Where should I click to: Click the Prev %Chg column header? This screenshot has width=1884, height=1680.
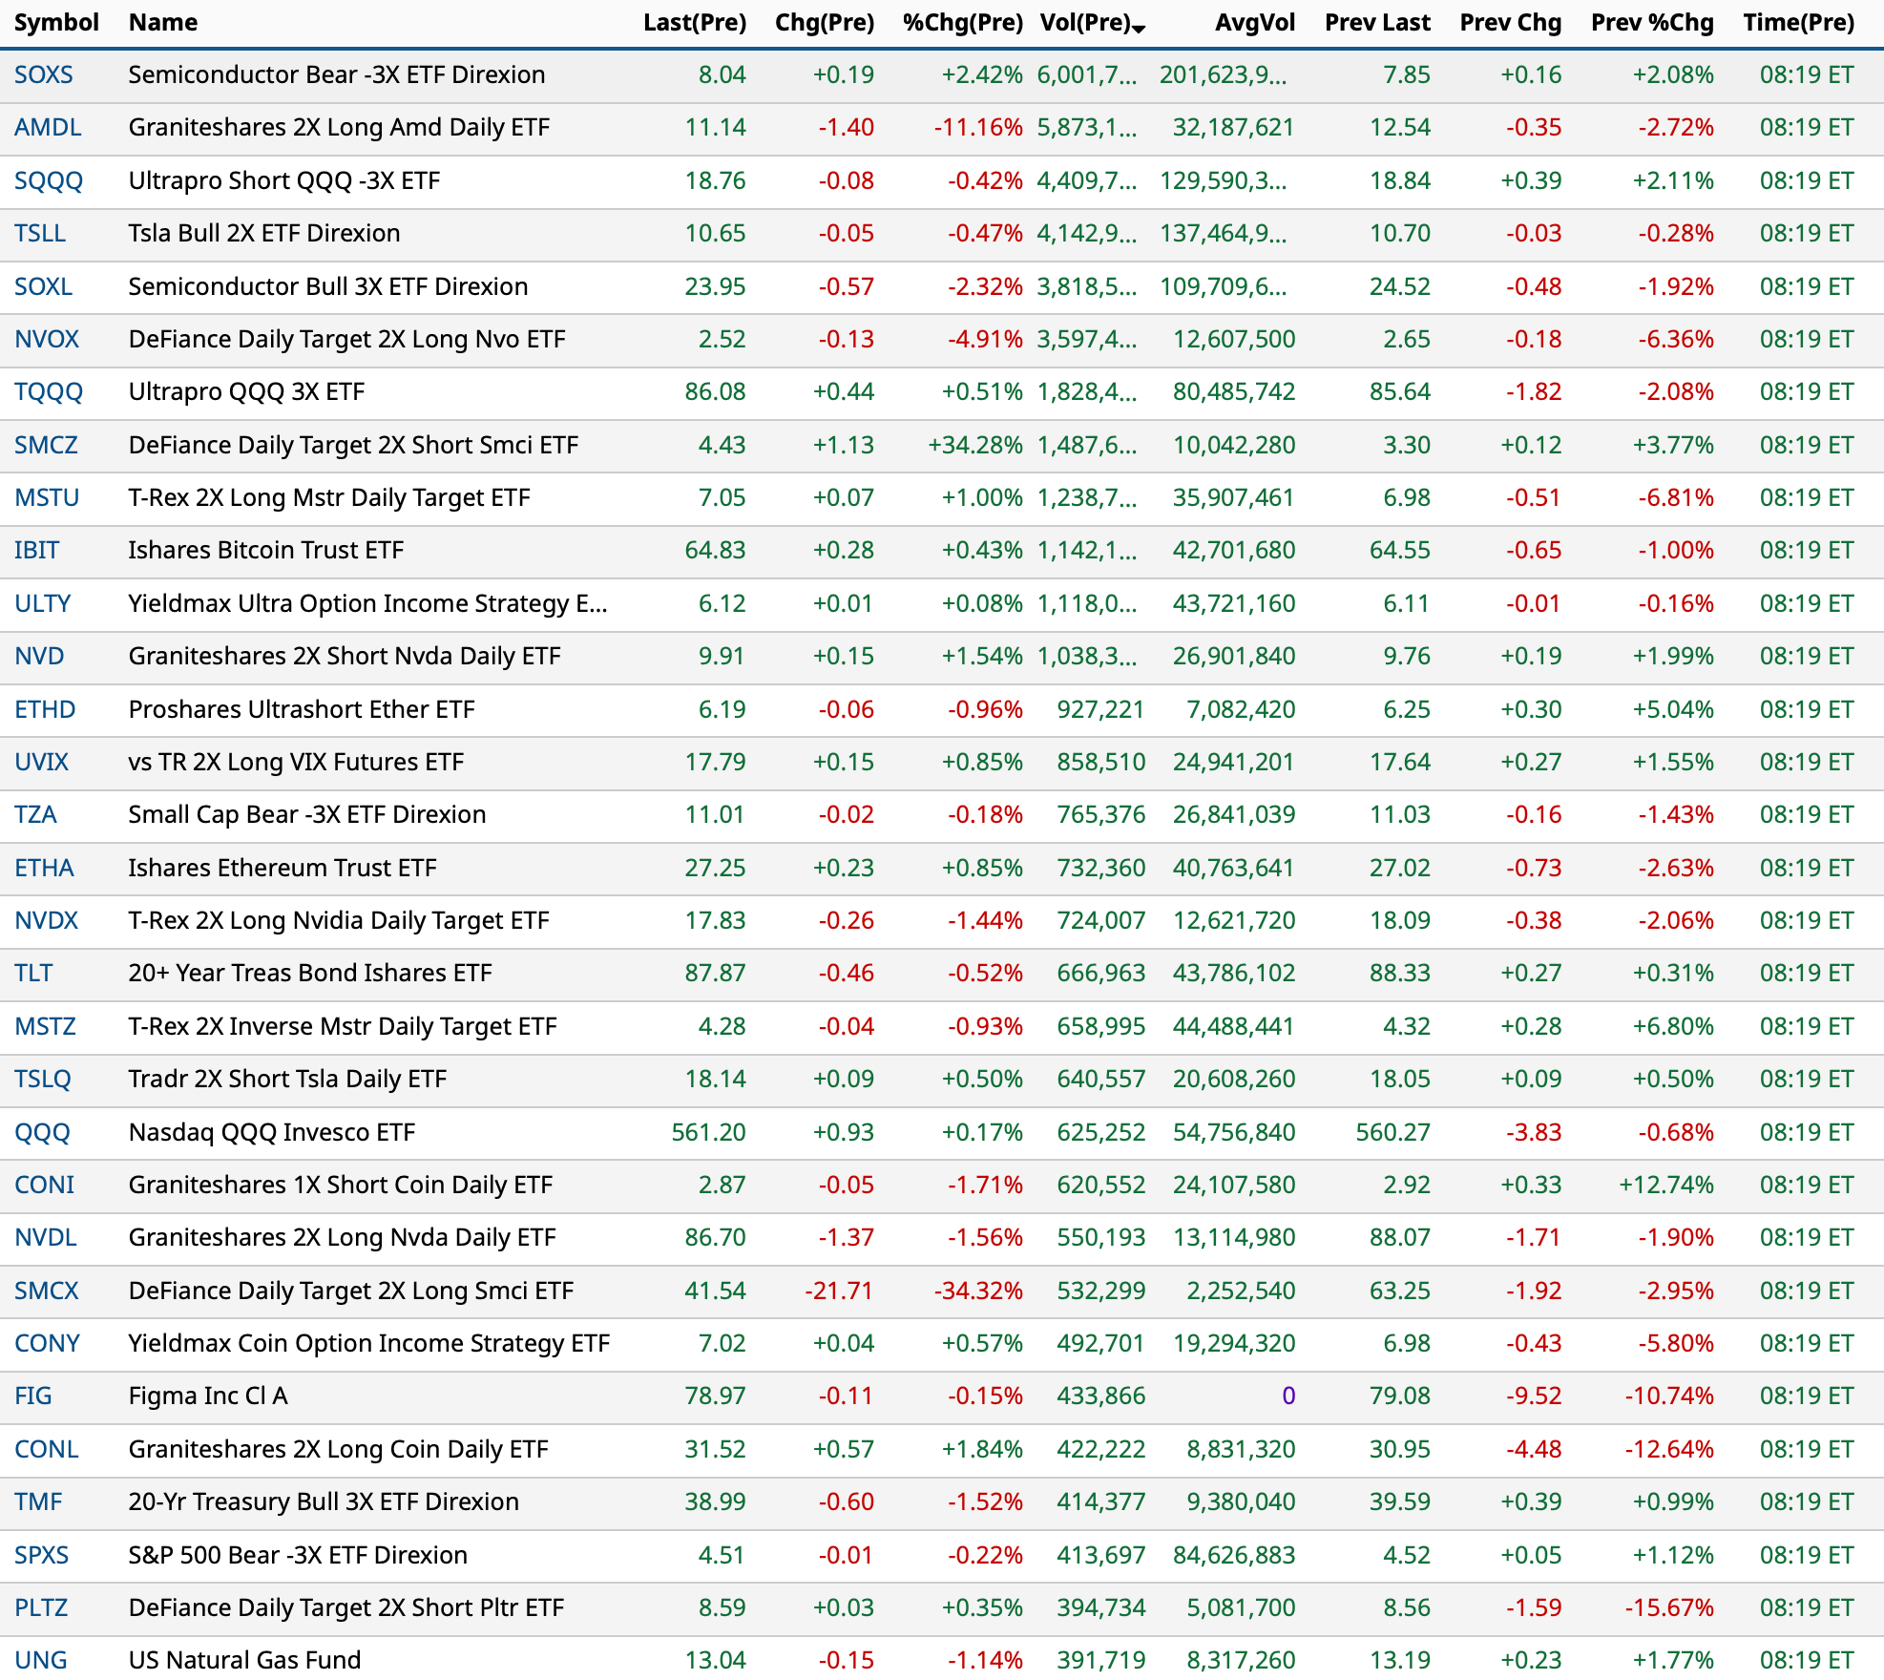click(x=1651, y=23)
